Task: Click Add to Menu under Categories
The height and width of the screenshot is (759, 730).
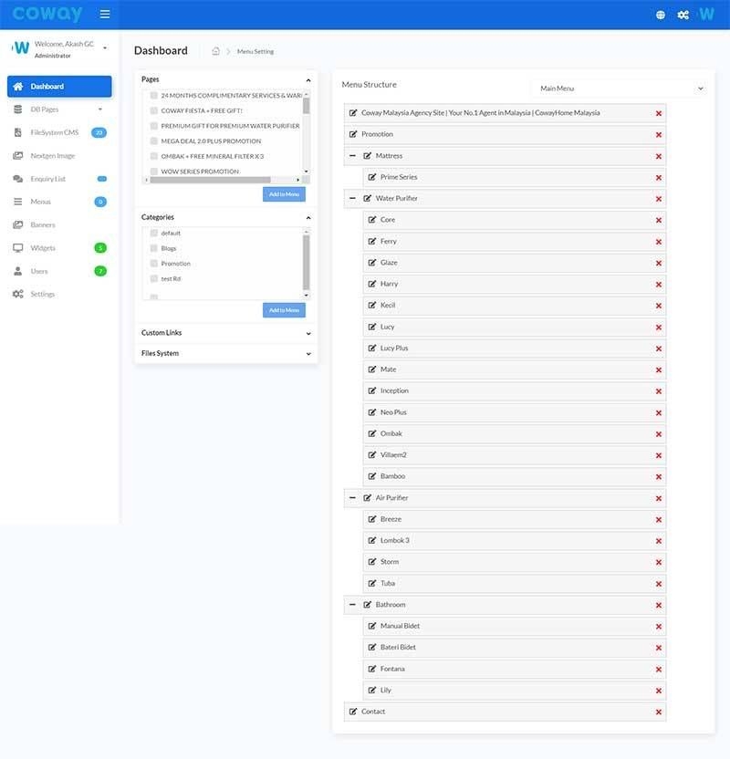Action: pos(284,310)
